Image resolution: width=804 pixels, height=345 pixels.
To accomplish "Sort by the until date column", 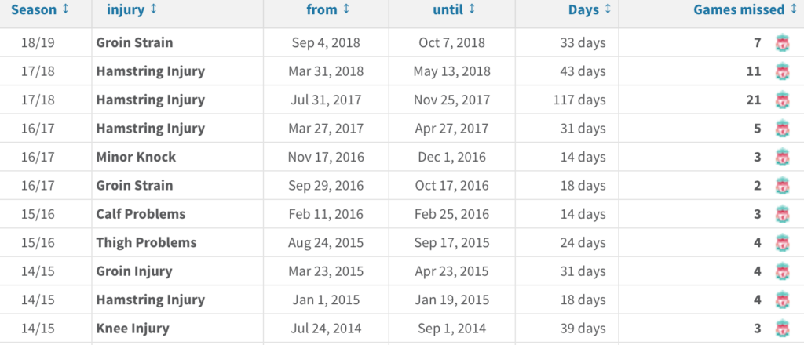I will click(454, 10).
